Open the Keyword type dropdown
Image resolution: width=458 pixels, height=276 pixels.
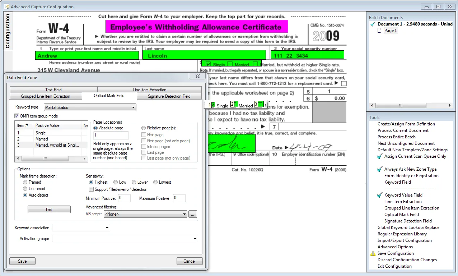90,107
